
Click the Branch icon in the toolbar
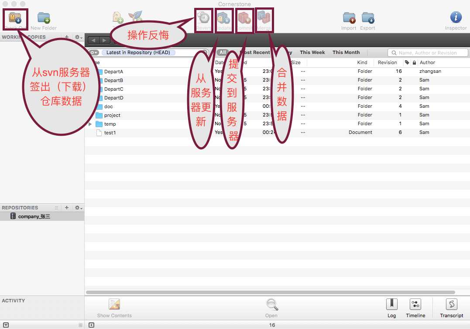[x=135, y=17]
